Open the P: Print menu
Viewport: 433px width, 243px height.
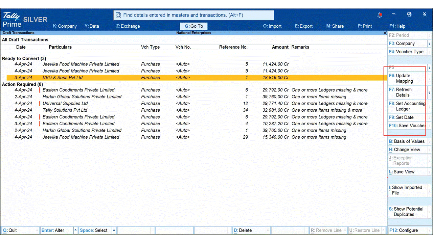tap(365, 26)
